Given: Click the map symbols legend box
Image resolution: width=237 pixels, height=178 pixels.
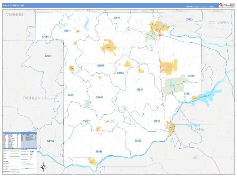Looking at the screenshot, I should point(20,161).
